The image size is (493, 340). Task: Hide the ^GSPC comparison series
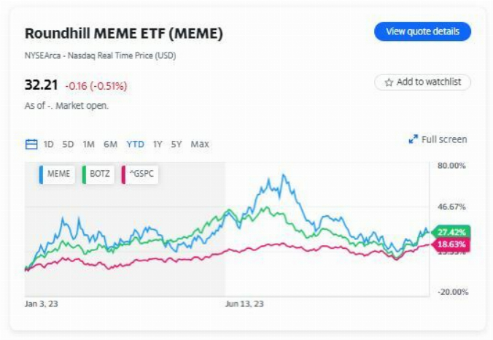pyautogui.click(x=141, y=175)
